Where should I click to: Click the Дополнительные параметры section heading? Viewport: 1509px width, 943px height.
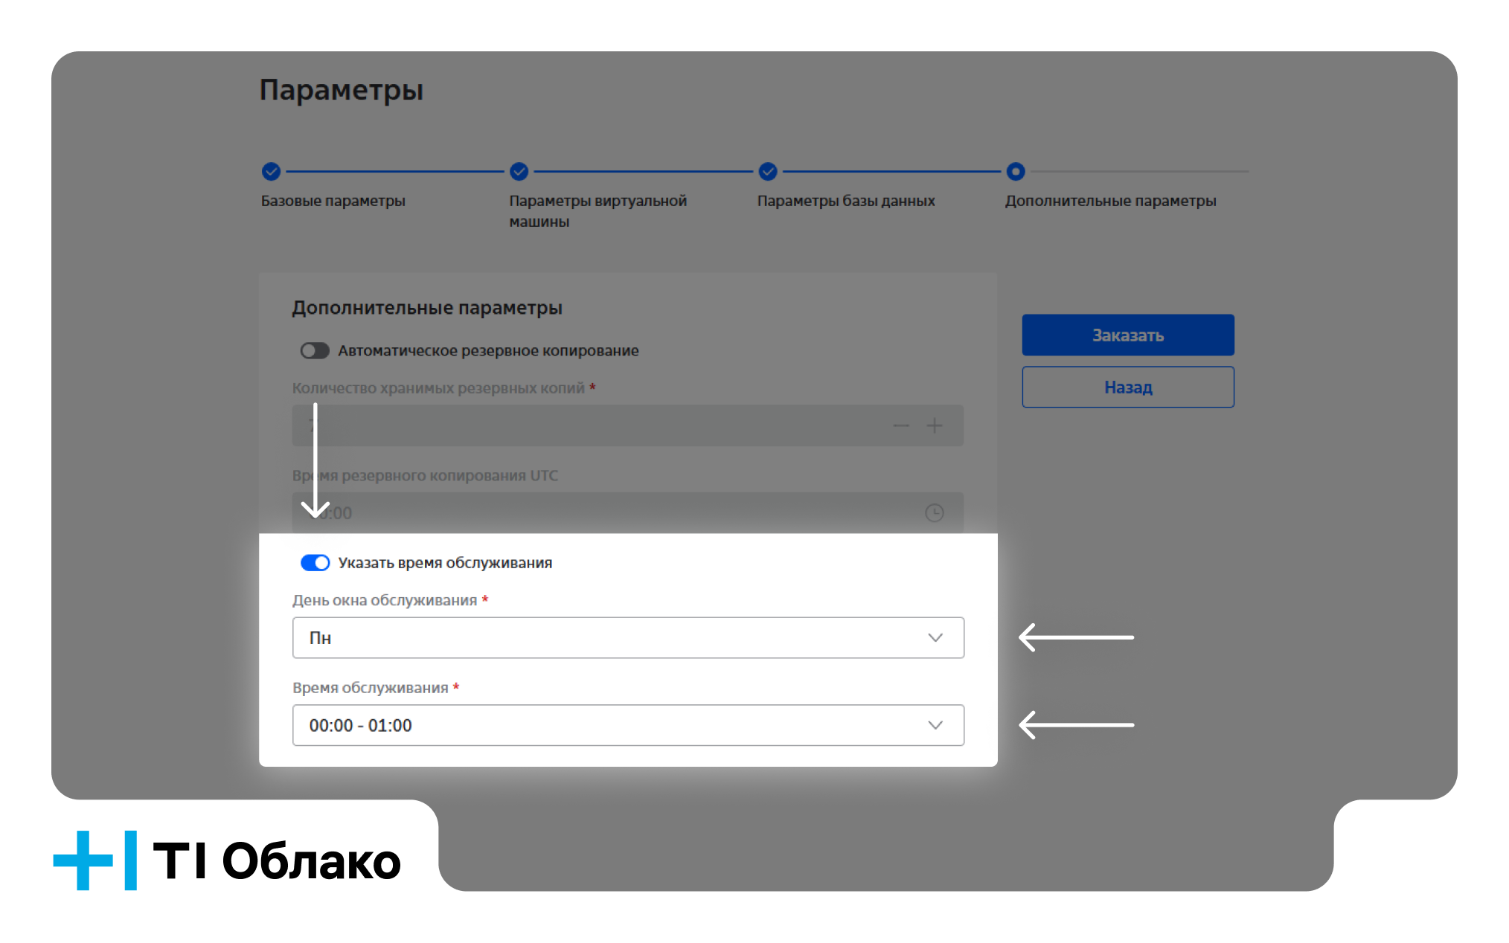coord(427,308)
